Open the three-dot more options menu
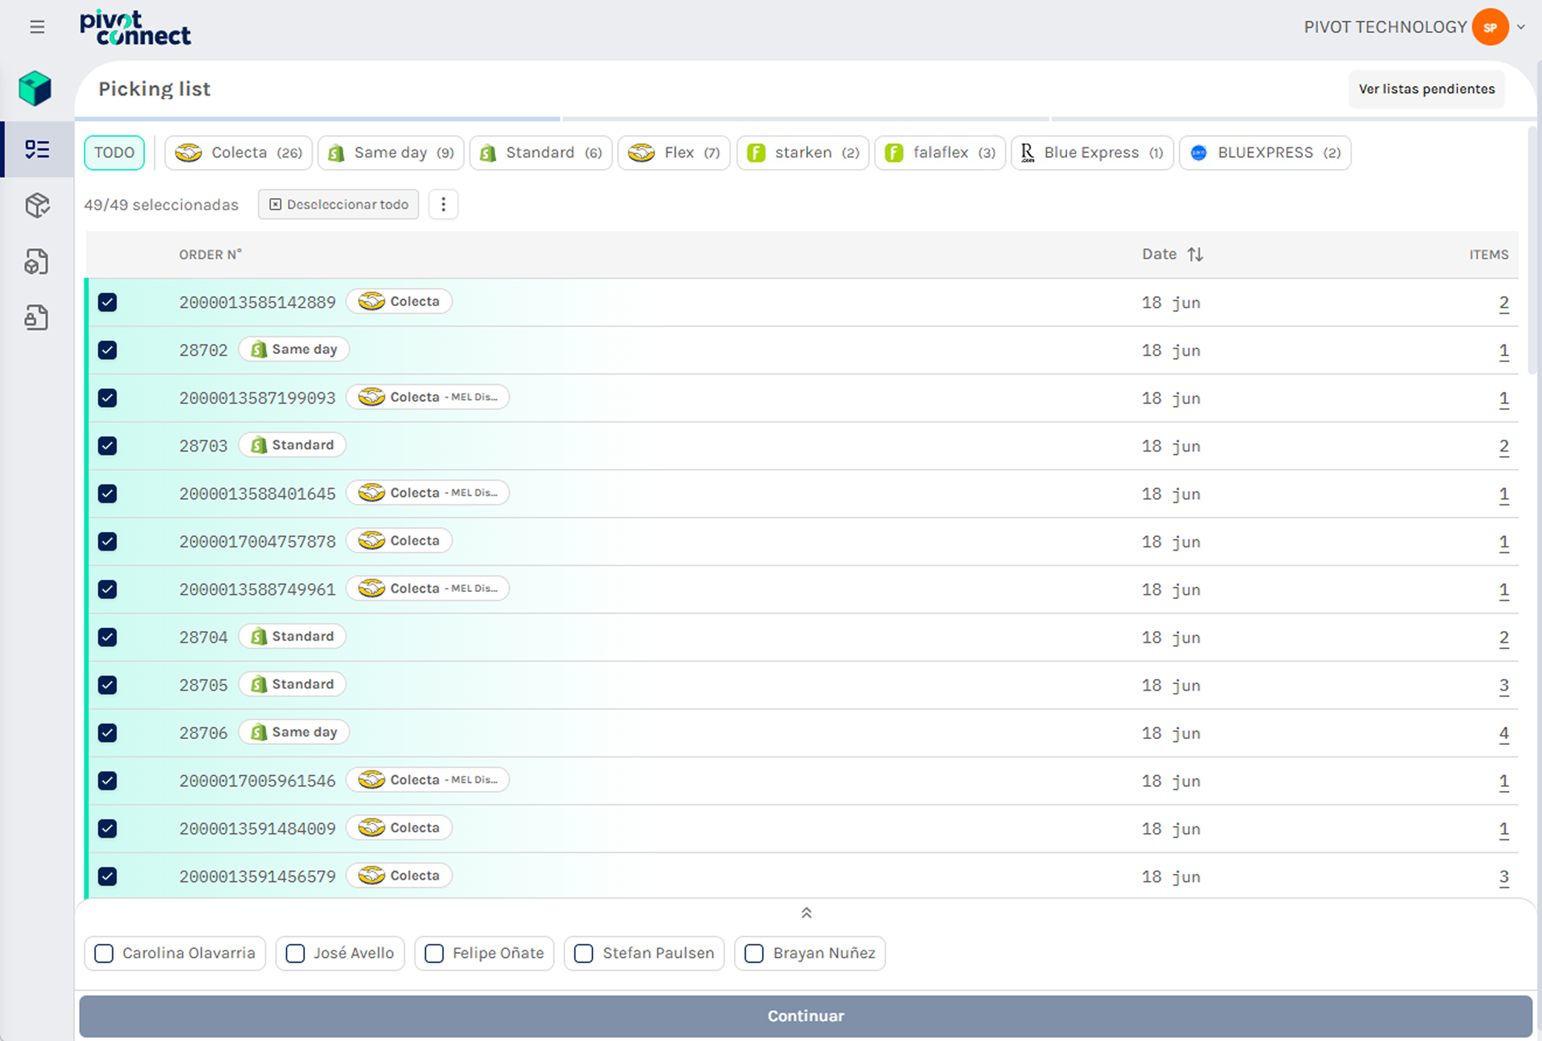 (x=443, y=204)
